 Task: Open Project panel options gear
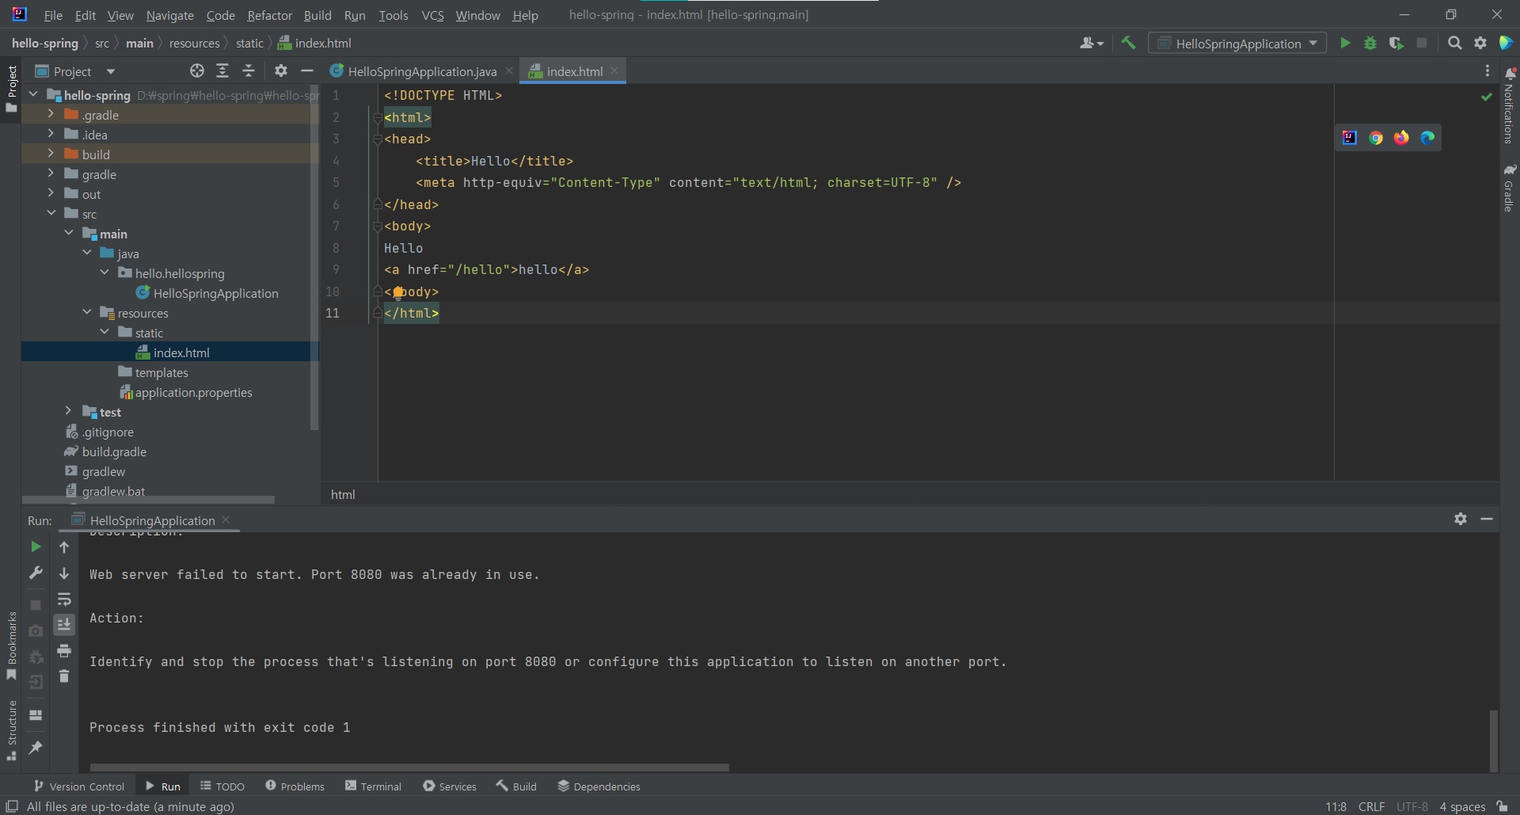coord(281,71)
